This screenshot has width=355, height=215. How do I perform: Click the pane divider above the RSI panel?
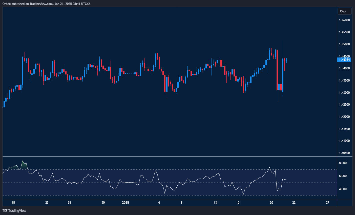[170, 157]
